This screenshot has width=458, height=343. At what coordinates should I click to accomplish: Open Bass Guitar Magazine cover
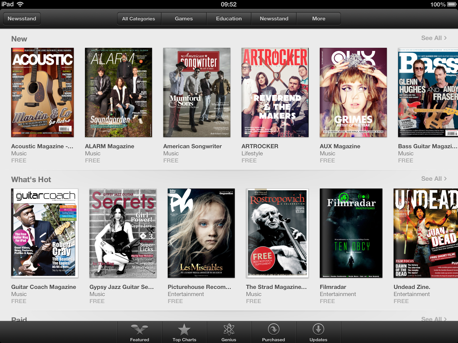click(x=428, y=92)
